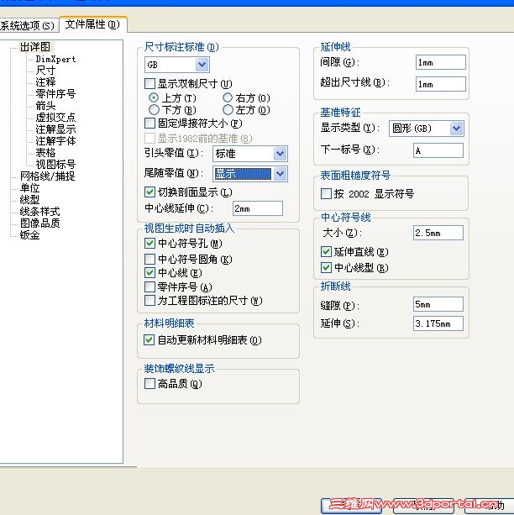Open 图像品质 settings

click(39, 223)
